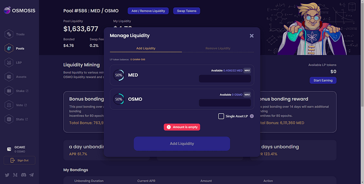
Task: Click the '$1,633,677' pool liquidity value
Action: [x=81, y=29]
